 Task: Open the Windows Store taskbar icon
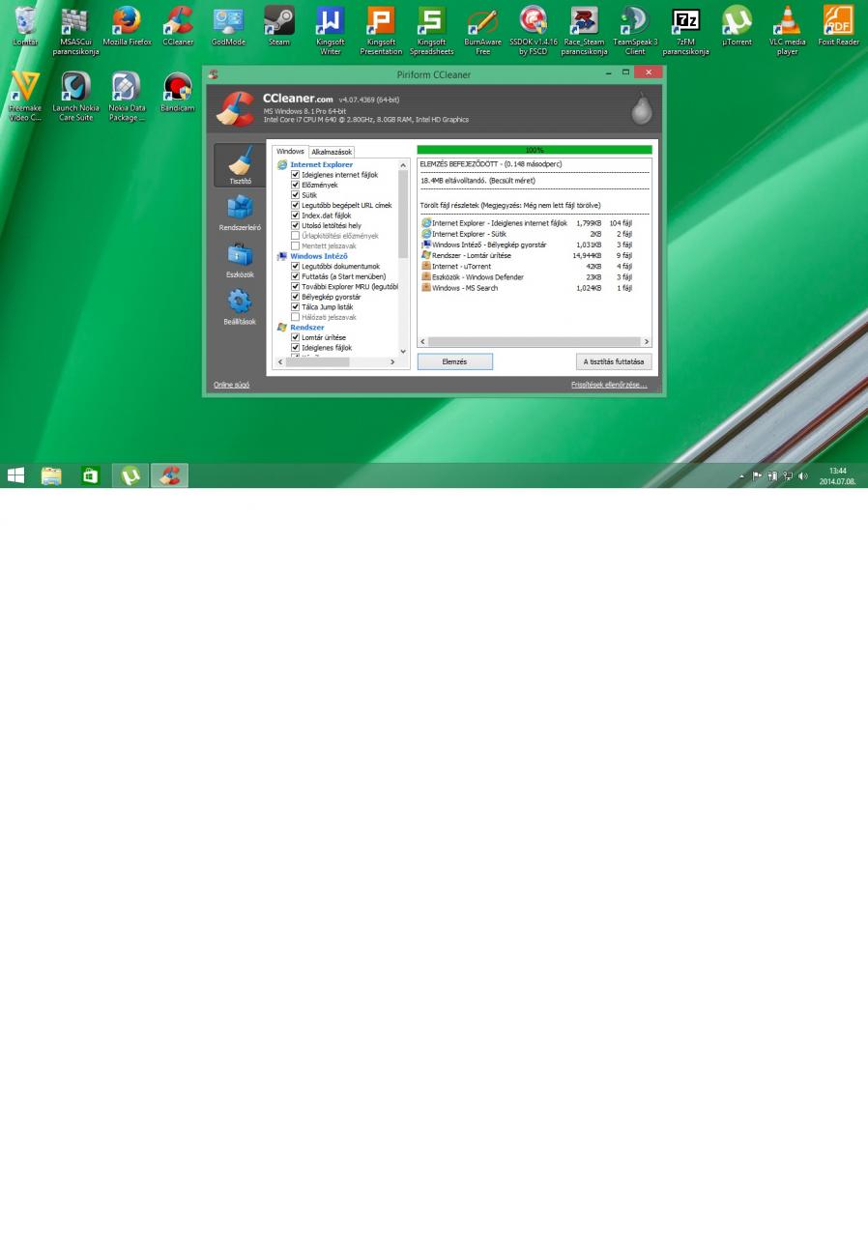[x=90, y=475]
